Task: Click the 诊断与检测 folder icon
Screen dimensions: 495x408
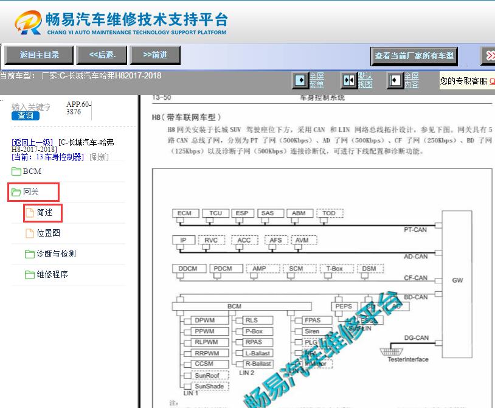Action: pos(30,254)
